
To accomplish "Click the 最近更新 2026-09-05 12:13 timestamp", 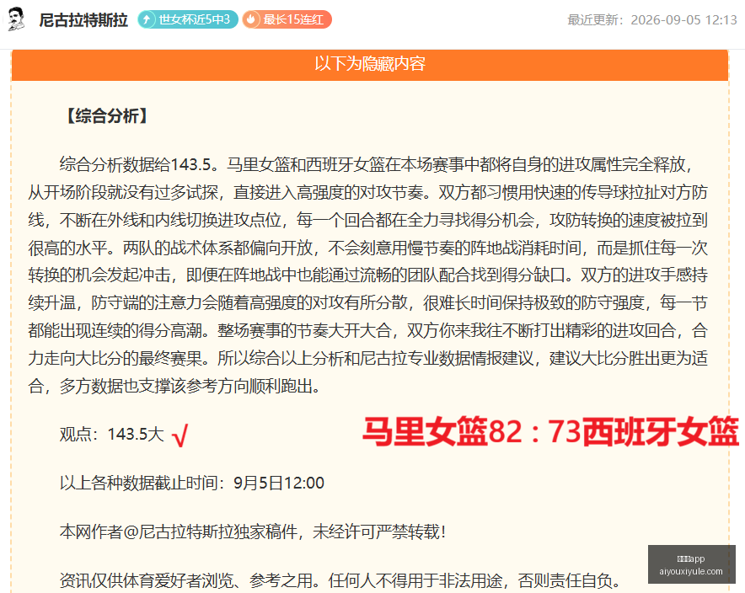I will pyautogui.click(x=652, y=20).
